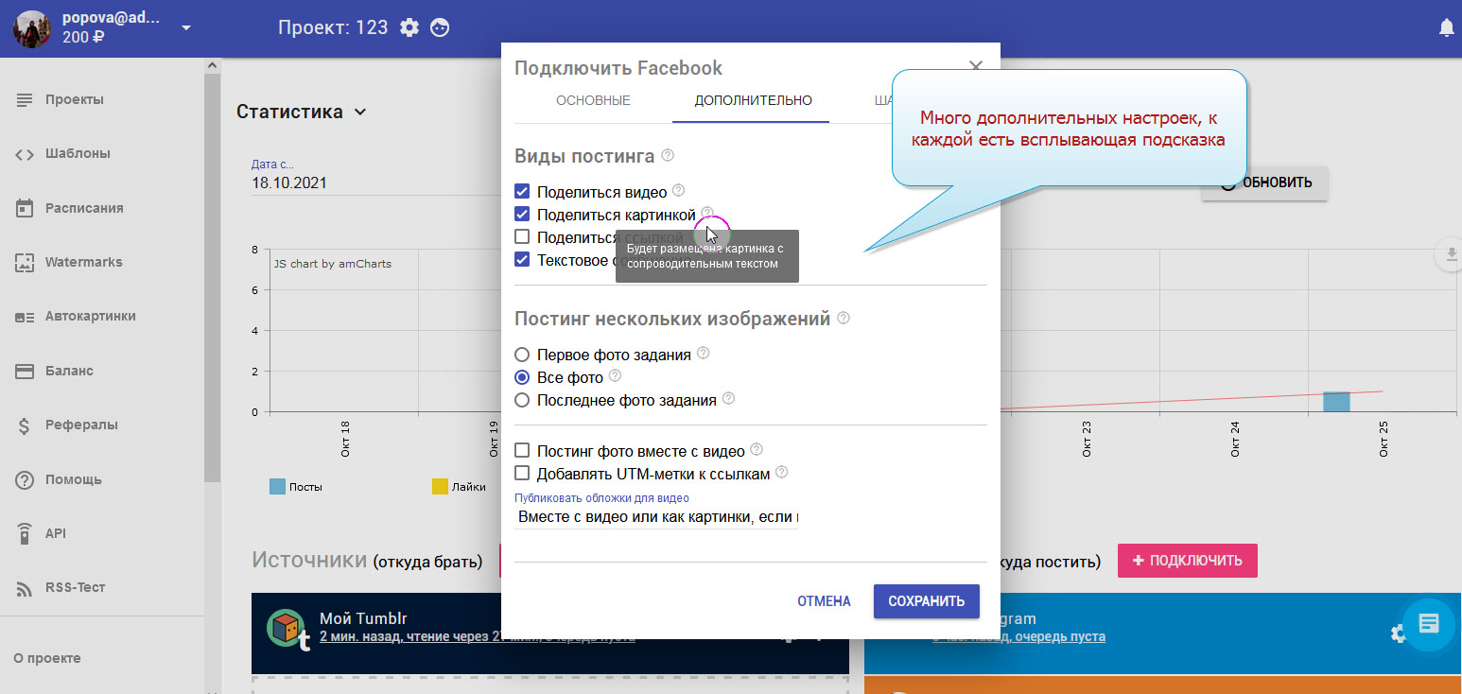Select Первое фото задания radio option

(x=522, y=355)
